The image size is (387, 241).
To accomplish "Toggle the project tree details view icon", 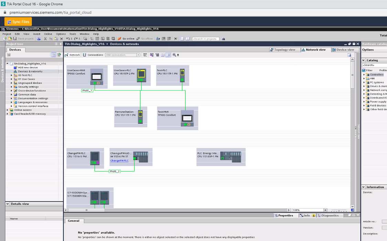I will (54, 55).
